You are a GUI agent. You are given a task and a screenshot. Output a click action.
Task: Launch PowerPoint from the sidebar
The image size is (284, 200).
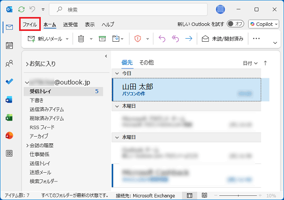[x=9, y=136]
